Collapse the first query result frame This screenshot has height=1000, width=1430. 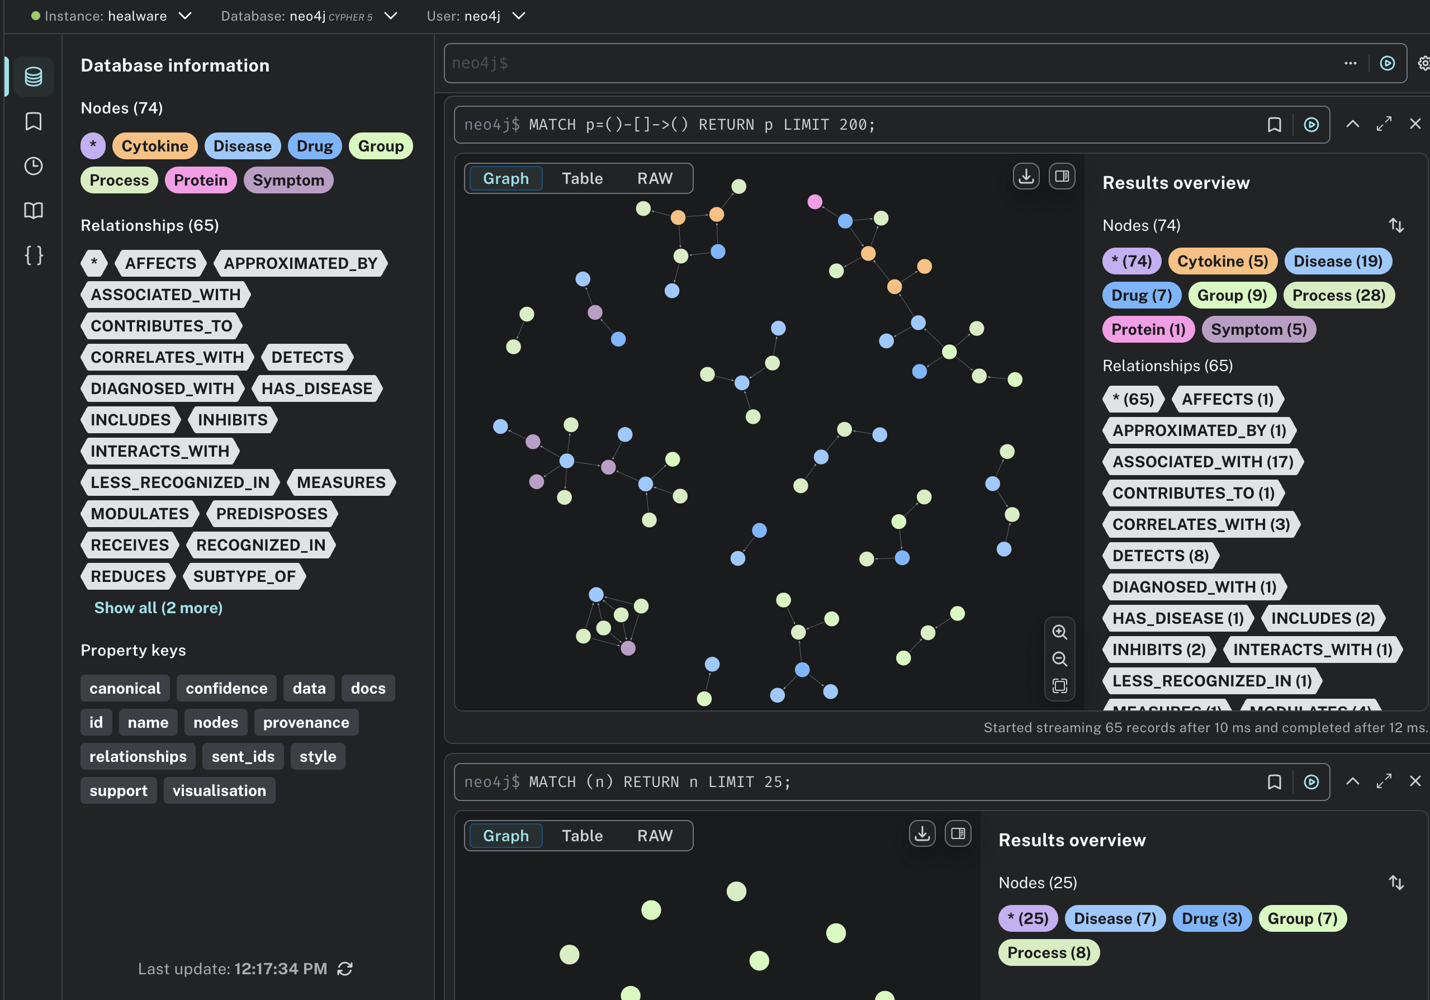pos(1352,125)
